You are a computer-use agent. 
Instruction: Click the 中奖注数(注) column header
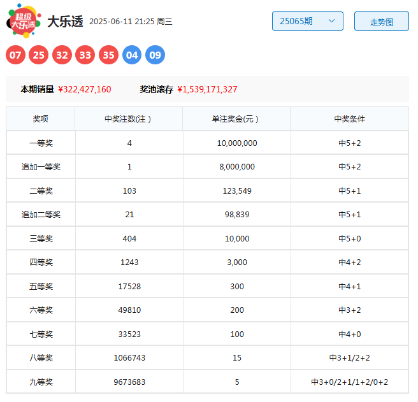(x=129, y=119)
